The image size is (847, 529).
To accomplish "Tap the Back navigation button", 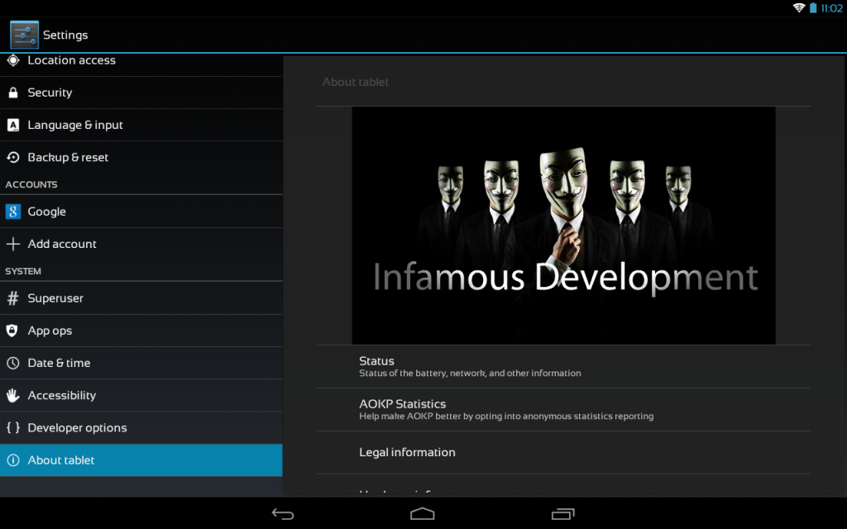I will pyautogui.click(x=283, y=514).
